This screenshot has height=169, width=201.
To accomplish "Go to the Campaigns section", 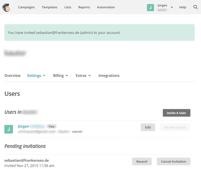I will click(26, 7).
